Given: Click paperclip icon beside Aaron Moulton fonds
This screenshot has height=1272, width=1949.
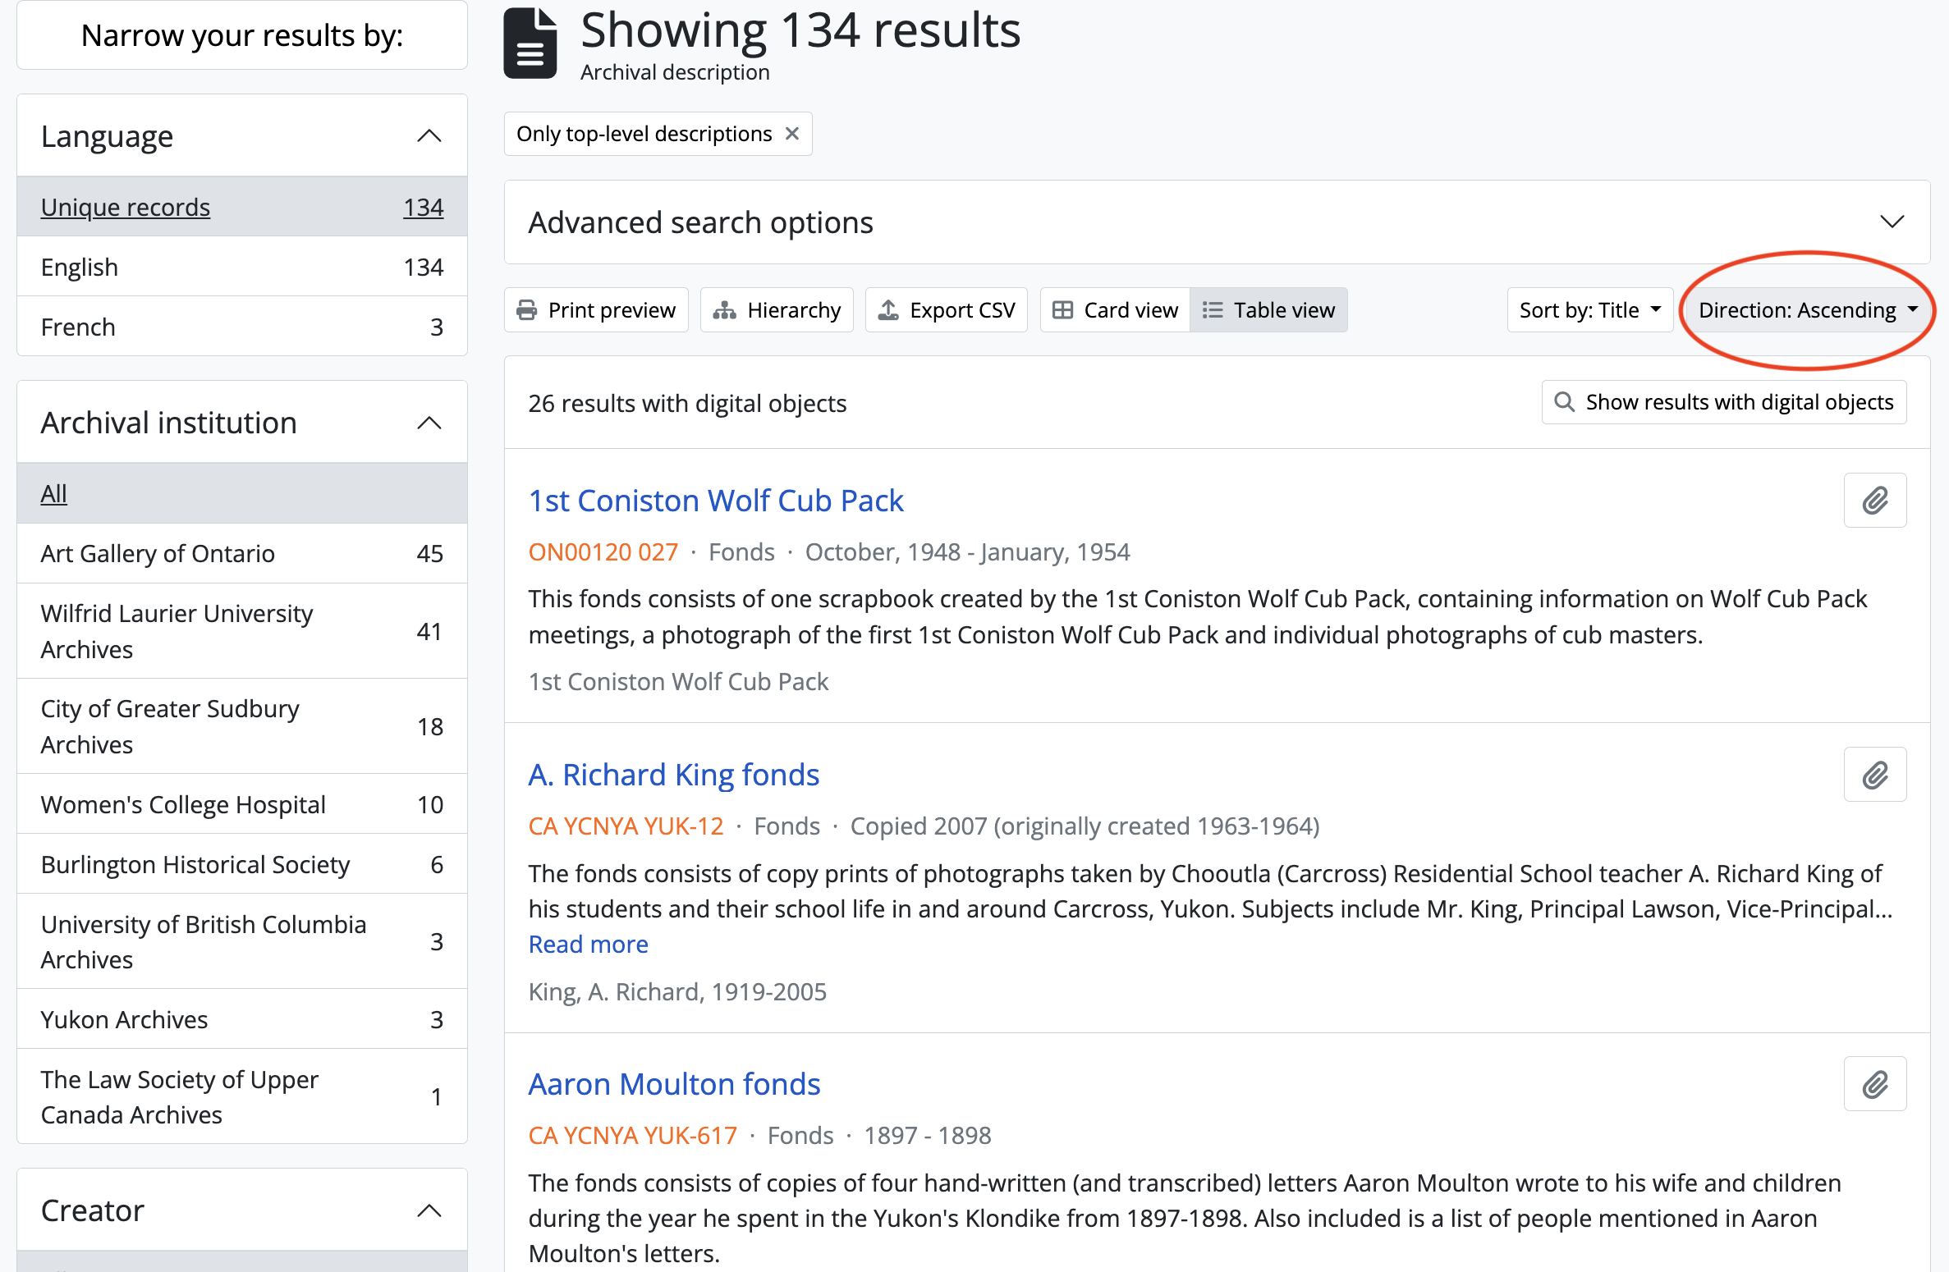Looking at the screenshot, I should (1874, 1084).
